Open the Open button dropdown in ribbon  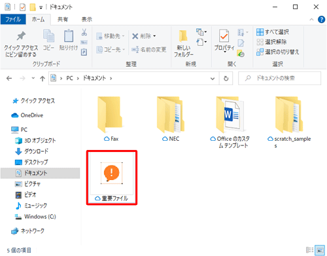[x=243, y=33]
